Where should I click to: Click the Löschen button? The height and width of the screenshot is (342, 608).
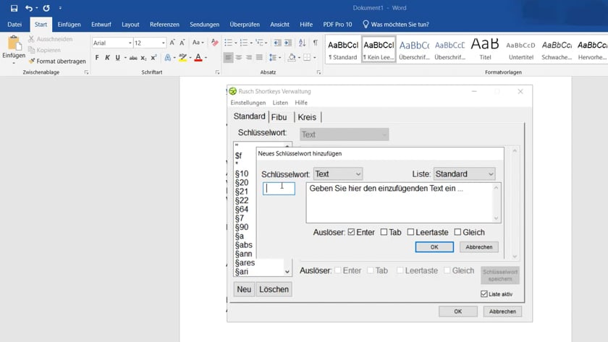tap(274, 289)
